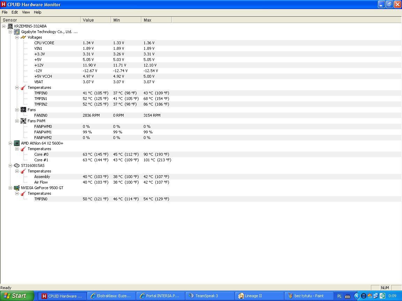Click the ST3160815AS hard drive icon
This screenshot has width=402, height=301.
coord(17,165)
